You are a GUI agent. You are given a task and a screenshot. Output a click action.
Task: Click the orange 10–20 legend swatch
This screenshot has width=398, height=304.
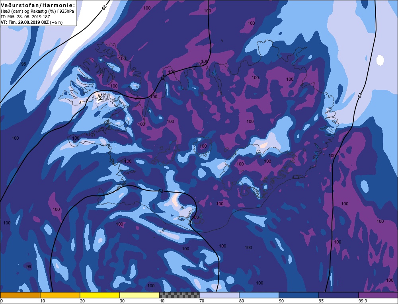[60, 295]
